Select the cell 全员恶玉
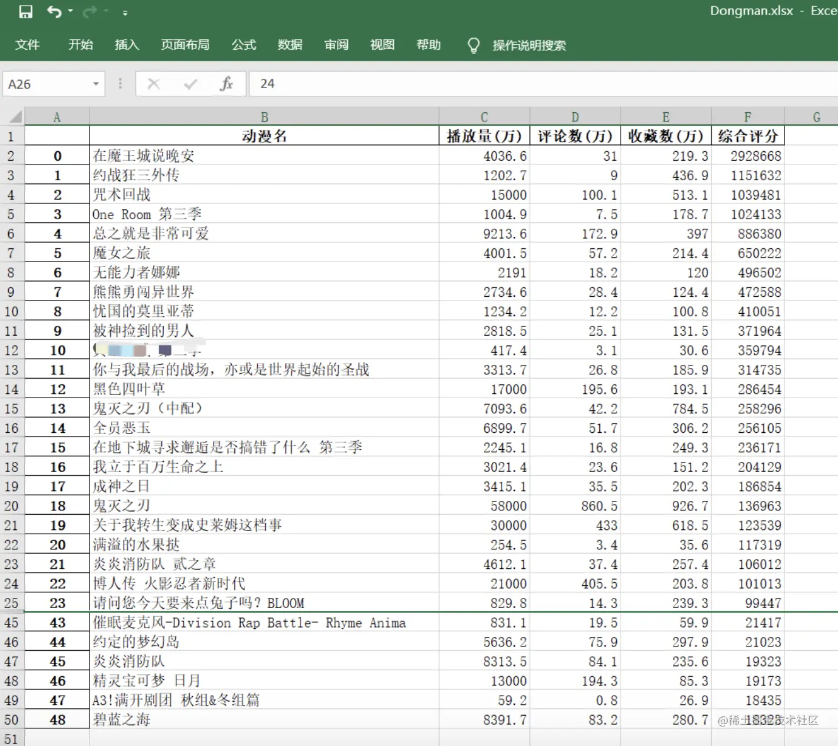The height and width of the screenshot is (746, 838). 264,428
